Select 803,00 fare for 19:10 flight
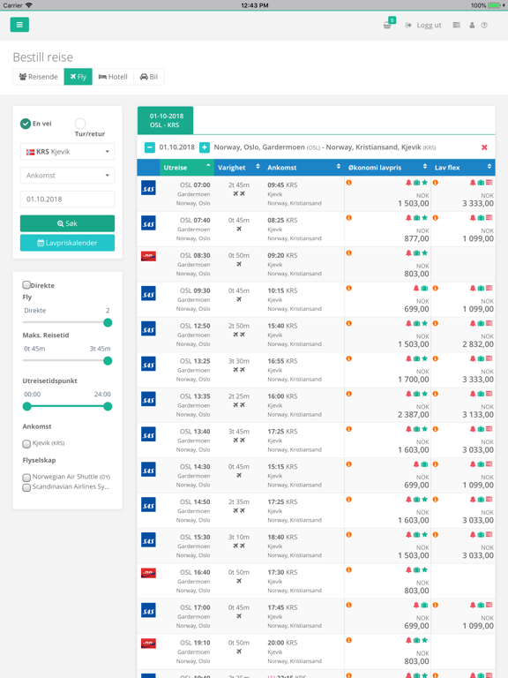Viewport: 508px width, 678px height. 416,661
